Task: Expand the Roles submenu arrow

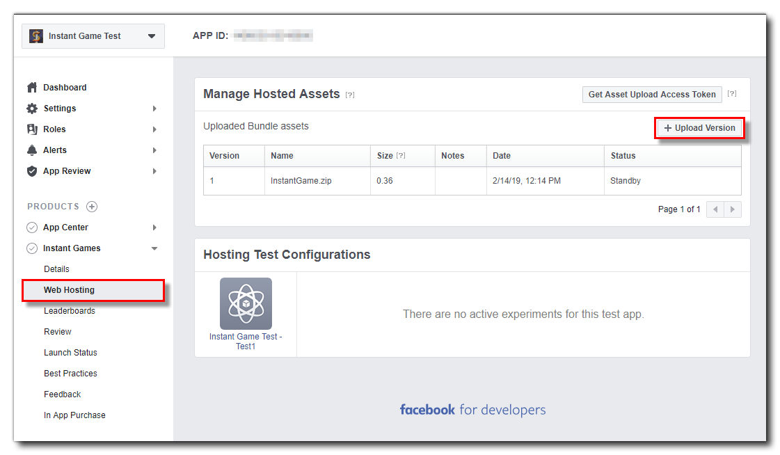Action: (x=154, y=129)
